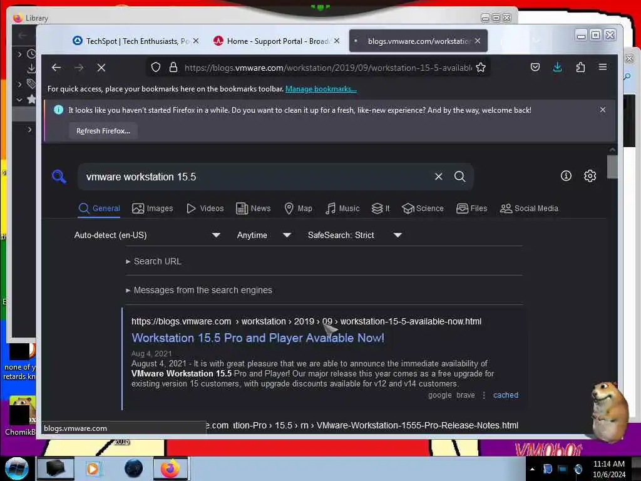
Task: Show hidden system tray icons
Action: click(532, 469)
